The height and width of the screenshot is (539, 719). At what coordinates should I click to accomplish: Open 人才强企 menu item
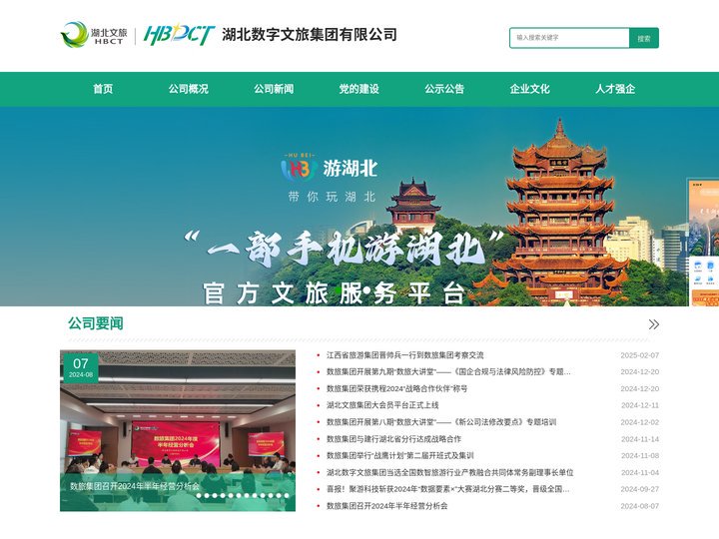tap(615, 89)
